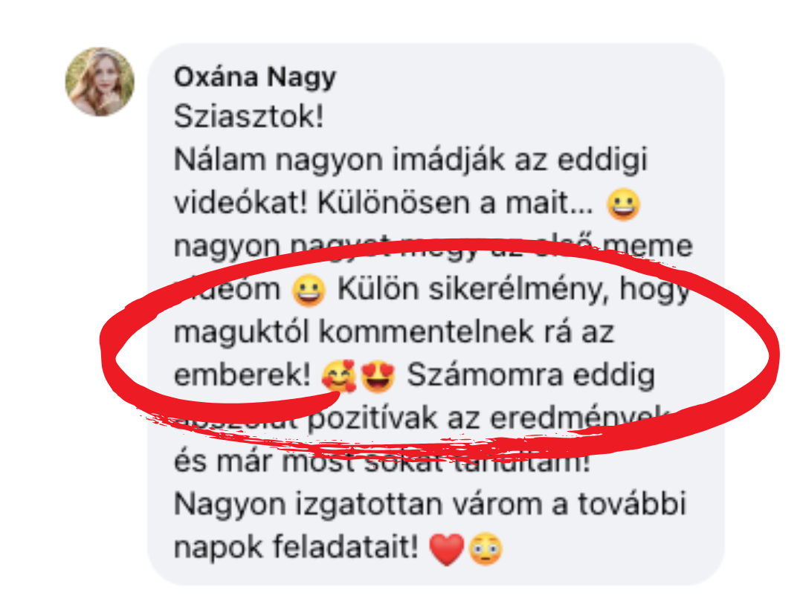Click the text "Számomra eddig"
This screenshot has height=613, width=803.
click(531, 375)
